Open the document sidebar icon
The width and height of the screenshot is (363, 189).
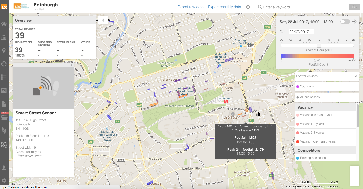(4, 104)
